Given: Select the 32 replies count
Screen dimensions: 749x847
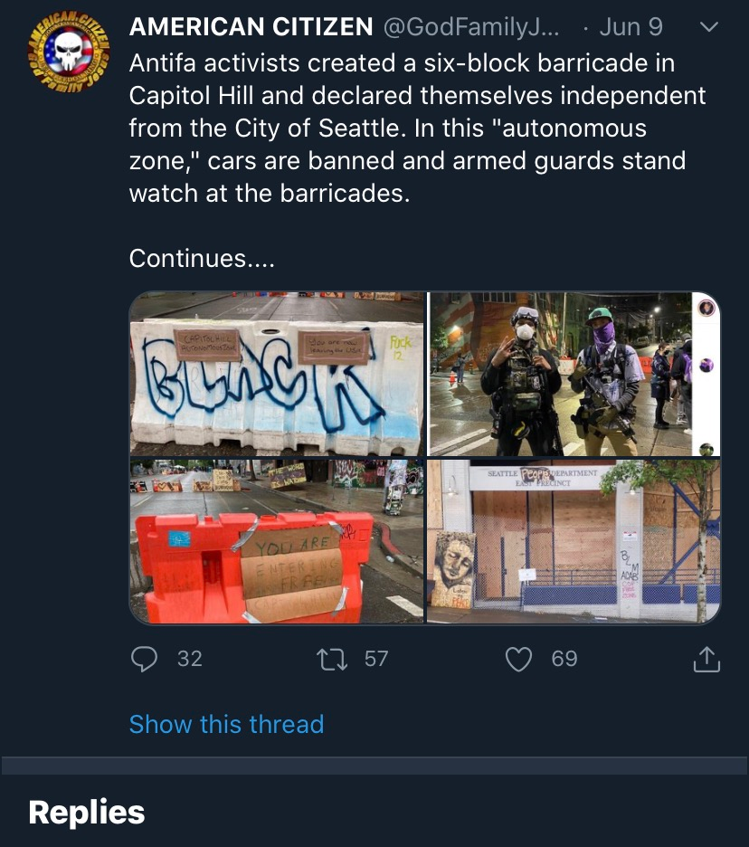Looking at the screenshot, I should click(190, 659).
